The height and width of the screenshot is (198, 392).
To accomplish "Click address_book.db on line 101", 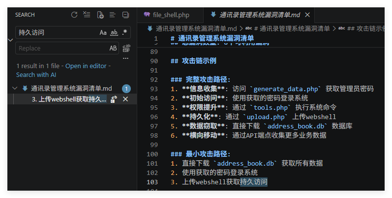I will tap(245, 163).
